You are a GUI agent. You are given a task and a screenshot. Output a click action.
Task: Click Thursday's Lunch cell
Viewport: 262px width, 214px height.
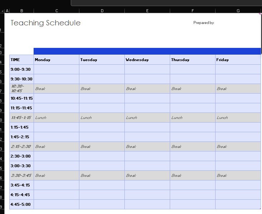coord(193,118)
